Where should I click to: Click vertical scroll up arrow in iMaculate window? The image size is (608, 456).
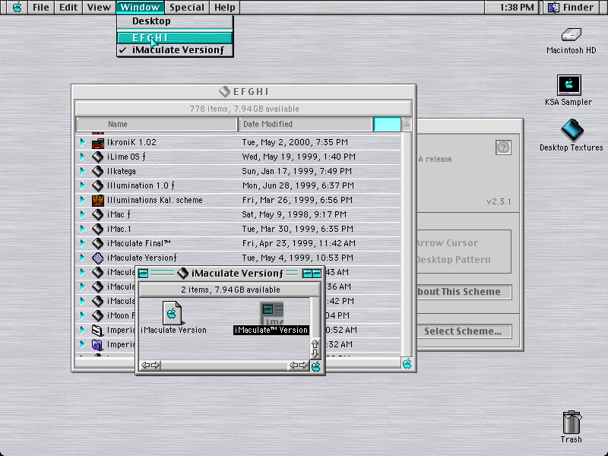click(315, 344)
